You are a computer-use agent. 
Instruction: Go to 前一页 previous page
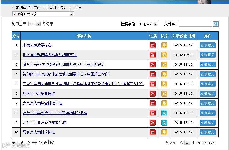178,142
